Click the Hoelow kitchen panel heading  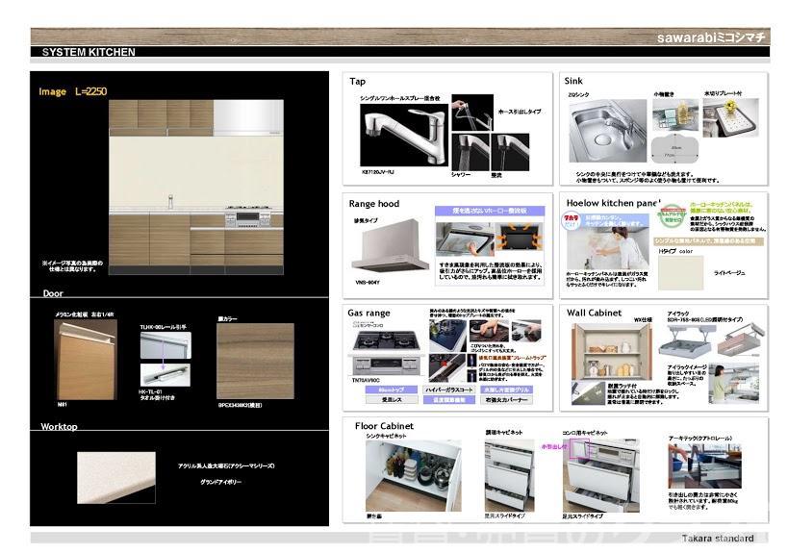click(x=613, y=204)
